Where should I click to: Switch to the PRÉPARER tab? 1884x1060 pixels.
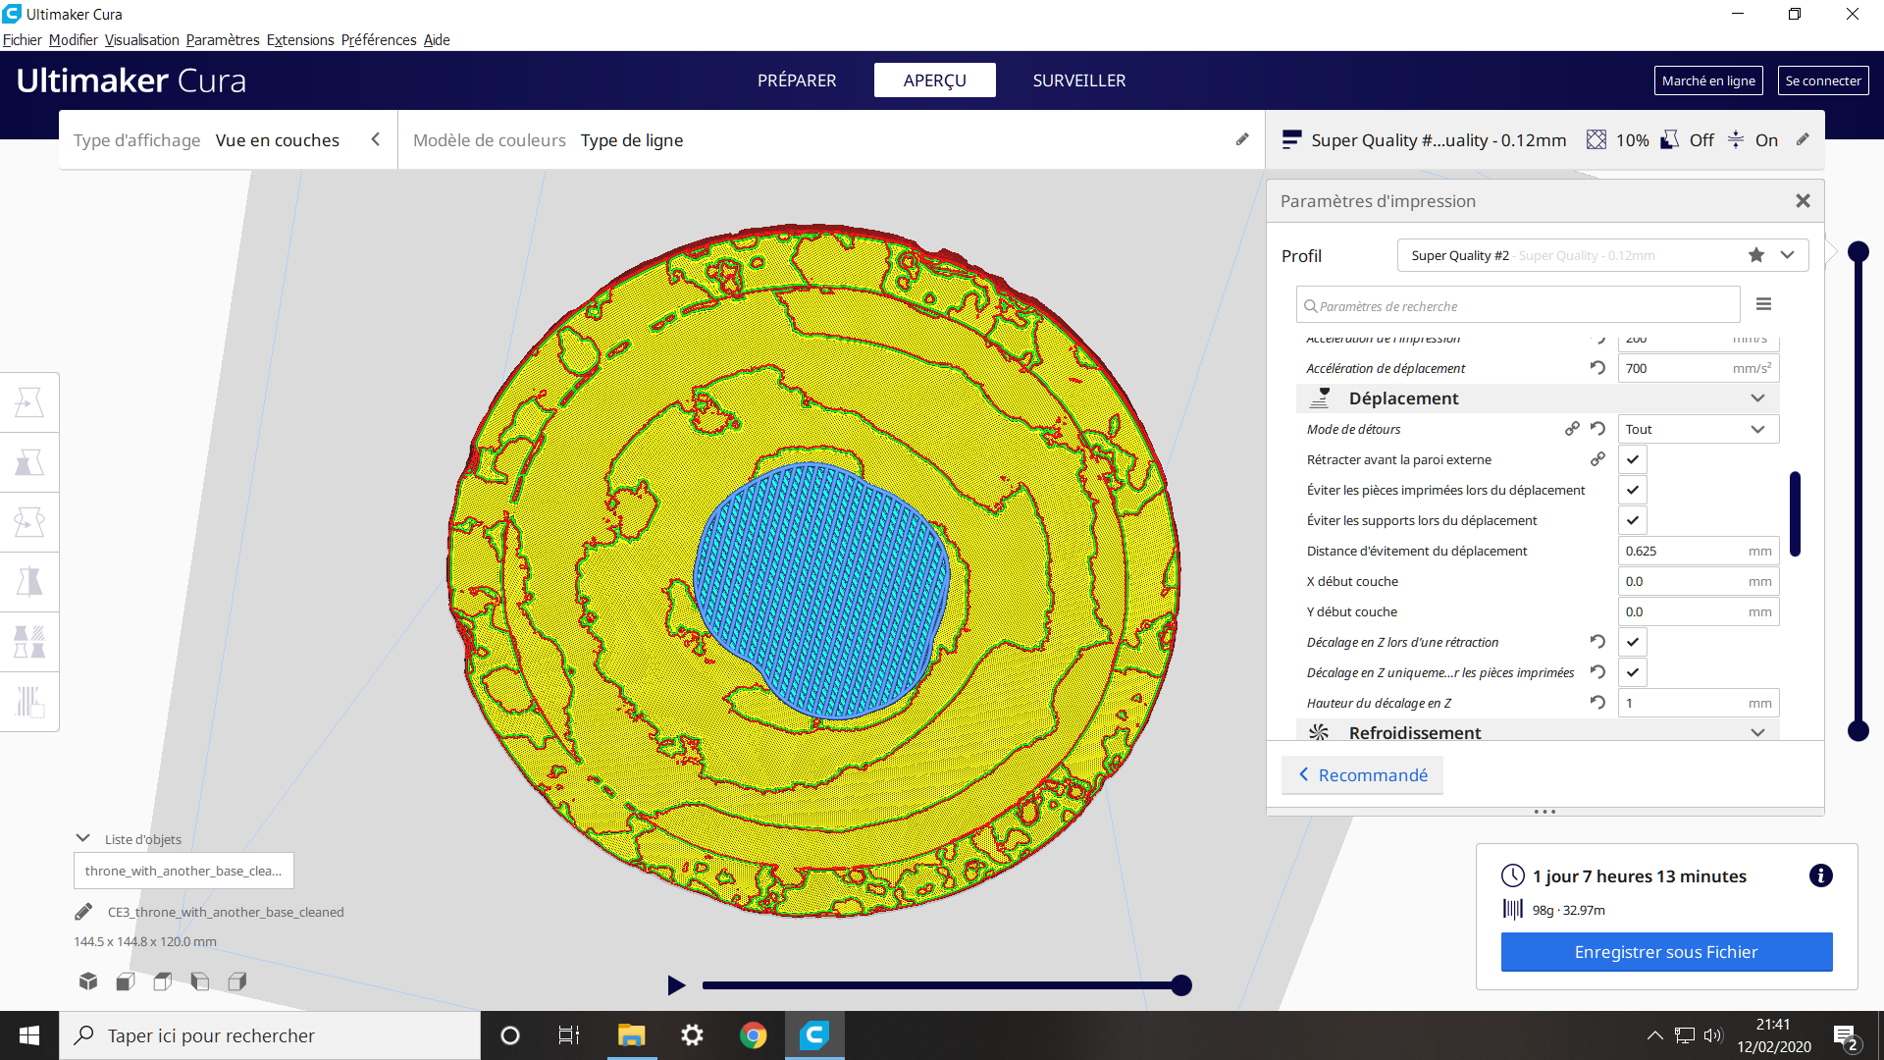click(x=797, y=80)
